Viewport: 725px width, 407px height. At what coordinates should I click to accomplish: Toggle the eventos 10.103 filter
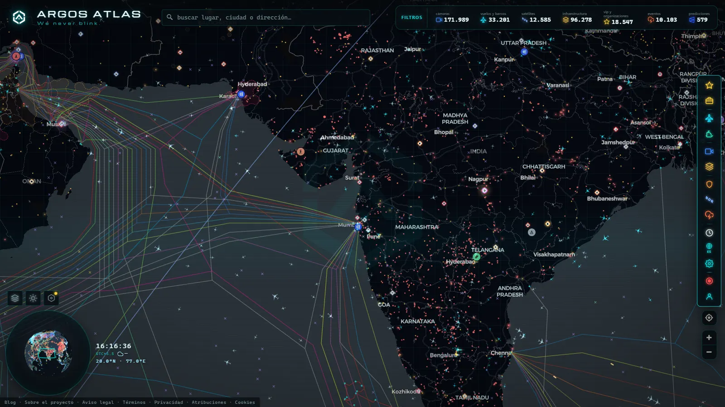point(662,18)
